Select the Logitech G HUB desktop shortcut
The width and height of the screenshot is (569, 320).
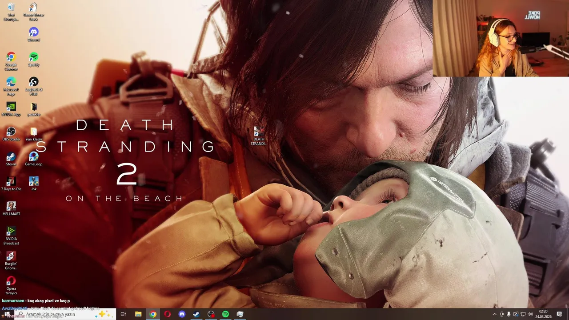point(33,87)
